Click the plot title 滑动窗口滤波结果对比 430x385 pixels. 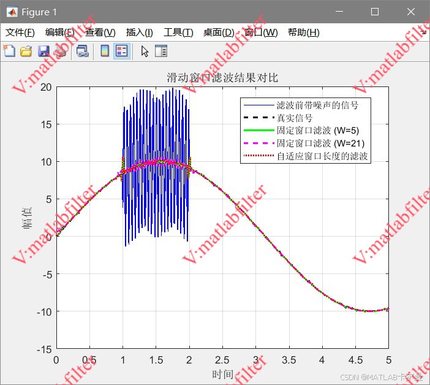222,78
